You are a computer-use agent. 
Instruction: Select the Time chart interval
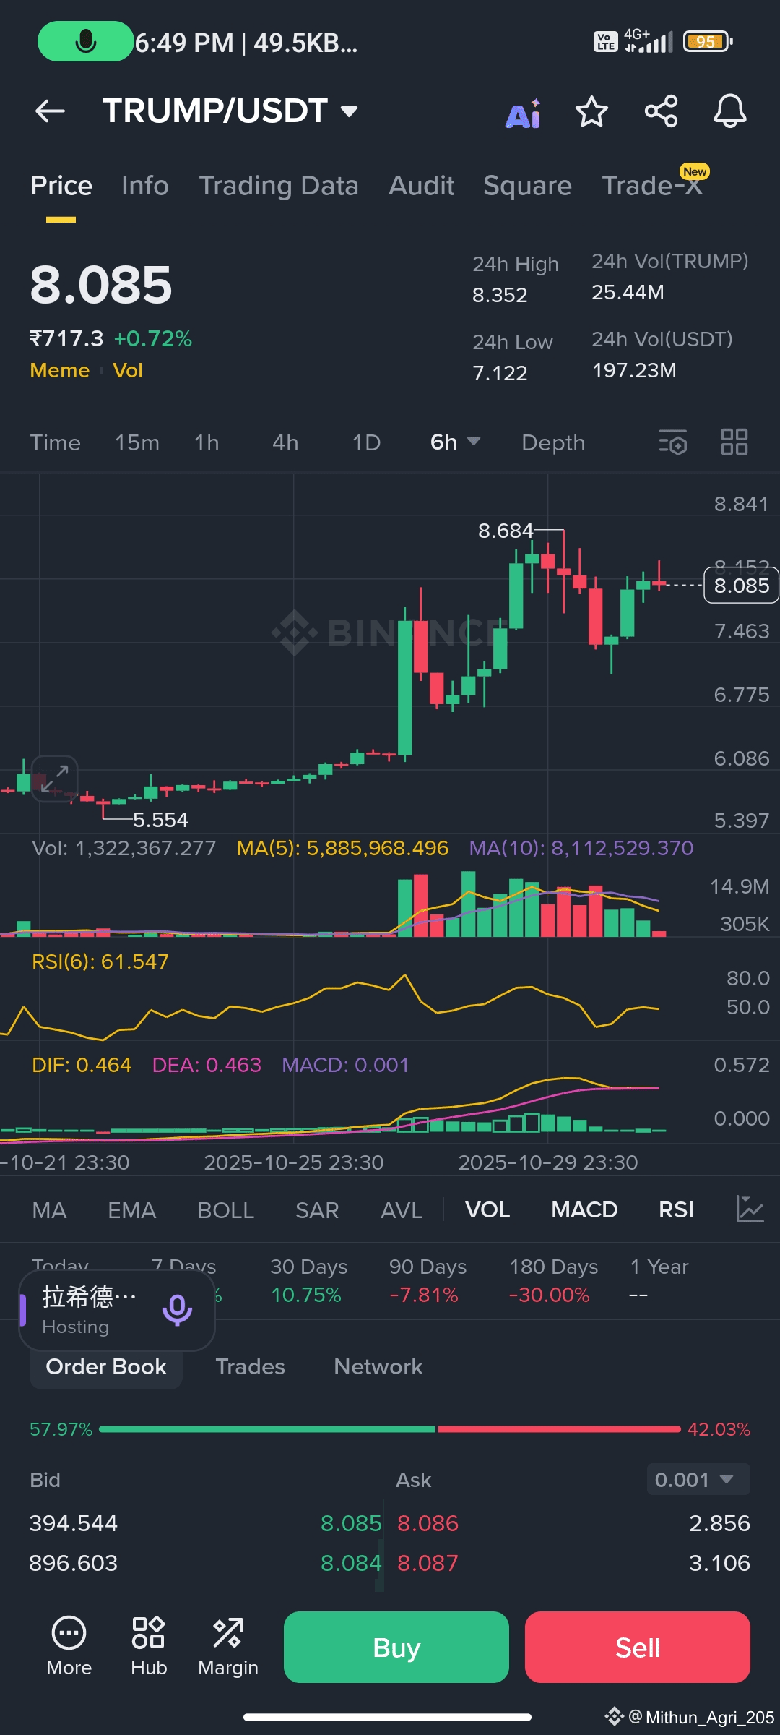click(56, 442)
